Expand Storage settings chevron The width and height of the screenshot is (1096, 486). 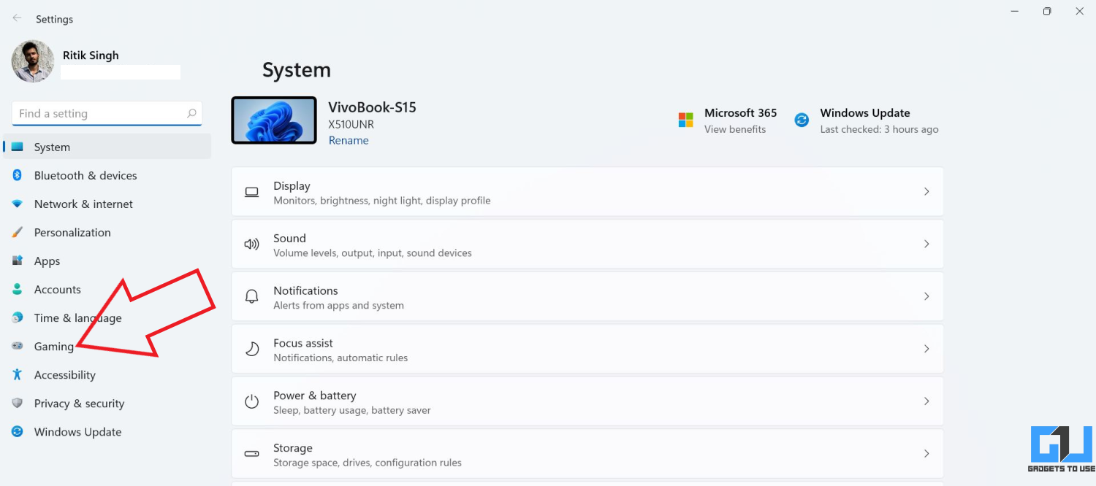tap(926, 453)
